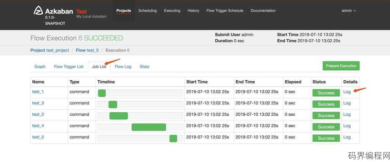Click the header Start Time value

click(321, 35)
